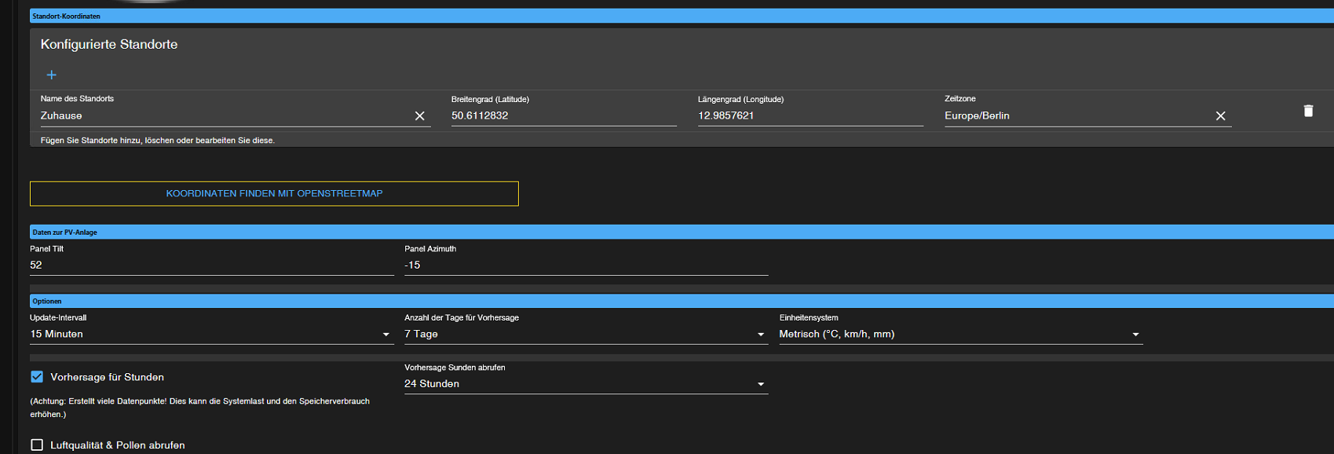The width and height of the screenshot is (1334, 454).
Task: Click Koordinaten finden mit OpenStreetMap button
Action: tap(274, 194)
